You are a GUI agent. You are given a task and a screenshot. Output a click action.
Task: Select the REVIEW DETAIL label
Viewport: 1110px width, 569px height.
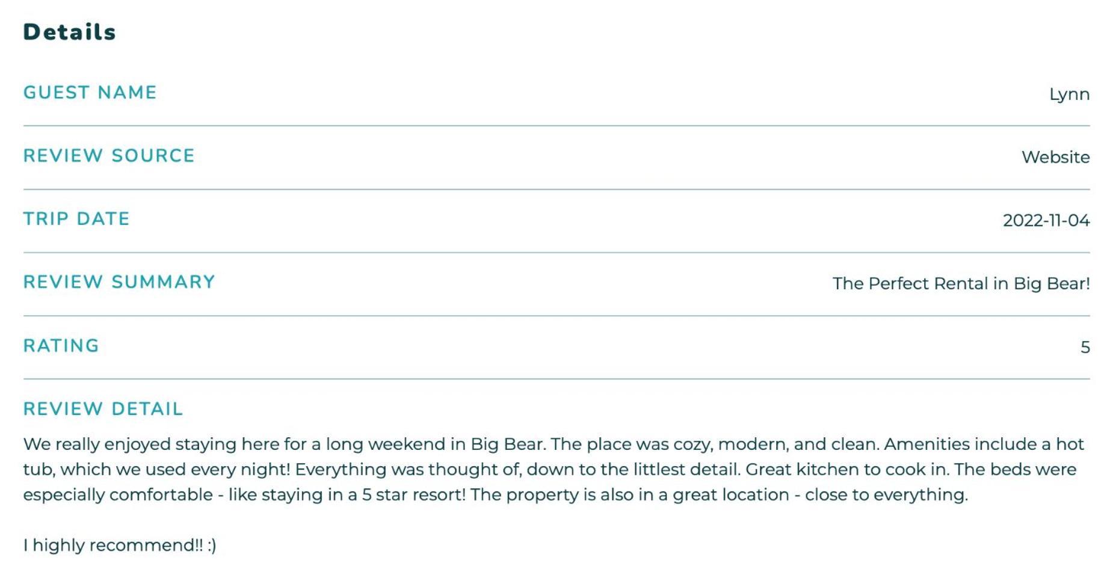pyautogui.click(x=103, y=409)
